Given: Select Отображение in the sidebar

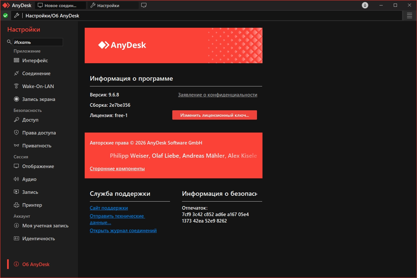Looking at the screenshot, I should tap(38, 166).
